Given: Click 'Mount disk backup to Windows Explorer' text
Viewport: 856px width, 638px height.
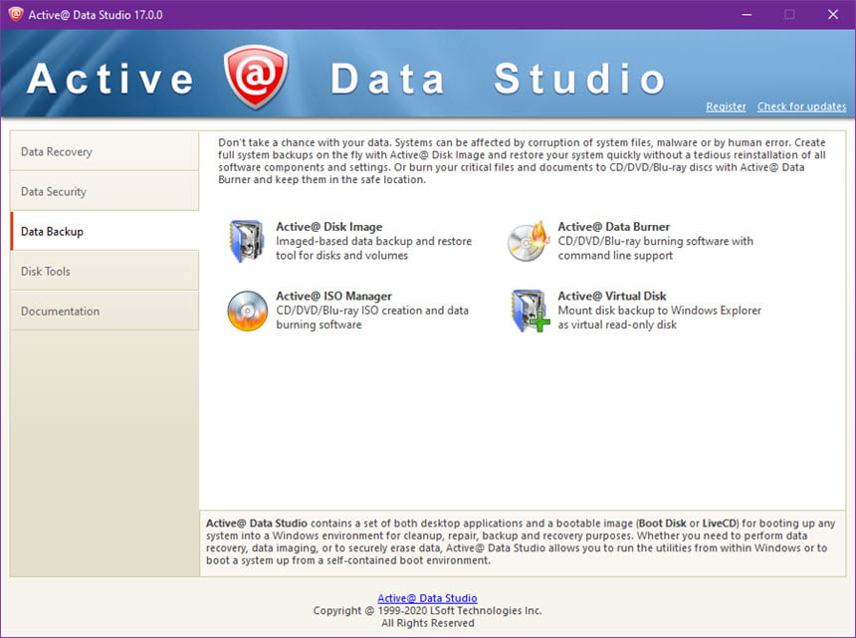Looking at the screenshot, I should pos(660,311).
